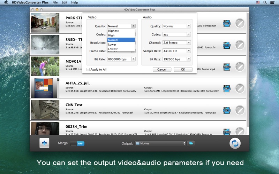The width and height of the screenshot is (279, 174).
Task: Toggle the Merge OFF switch
Action: coord(77,143)
